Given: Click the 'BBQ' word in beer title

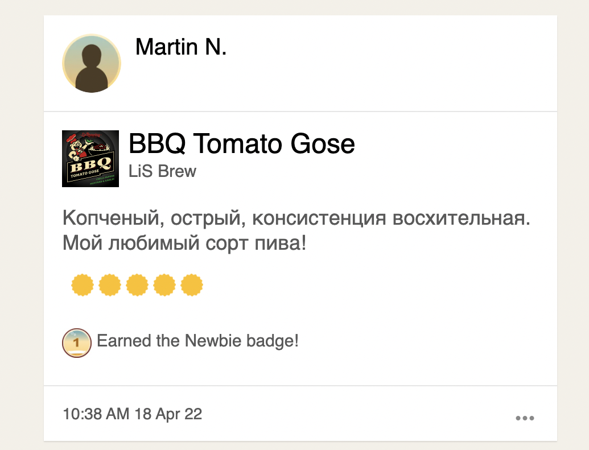Looking at the screenshot, I should point(158,143).
